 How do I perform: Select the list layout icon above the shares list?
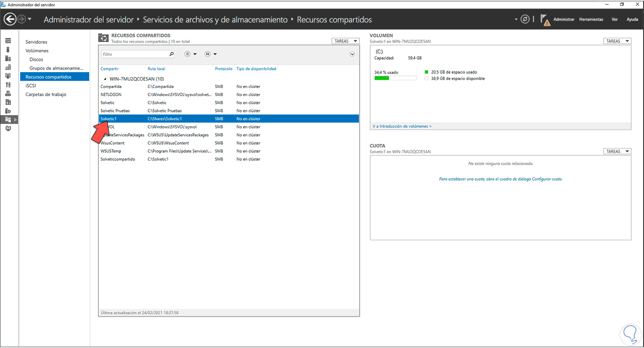click(187, 54)
